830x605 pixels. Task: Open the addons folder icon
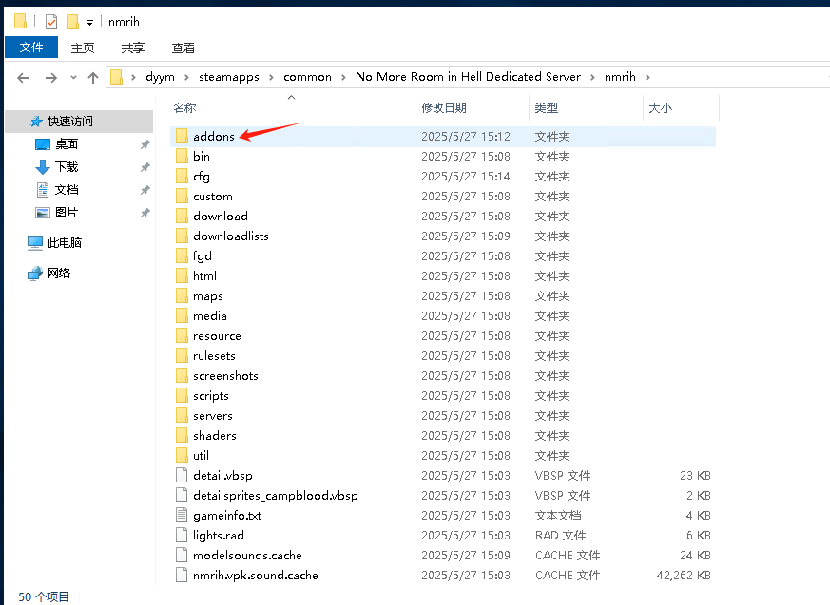pos(183,137)
